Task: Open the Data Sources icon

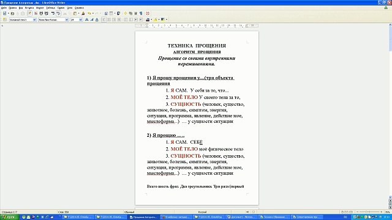Action: (x=136, y=13)
